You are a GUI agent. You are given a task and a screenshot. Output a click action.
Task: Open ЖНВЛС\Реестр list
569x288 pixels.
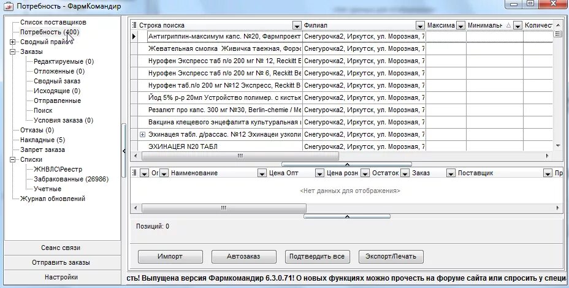click(x=58, y=169)
